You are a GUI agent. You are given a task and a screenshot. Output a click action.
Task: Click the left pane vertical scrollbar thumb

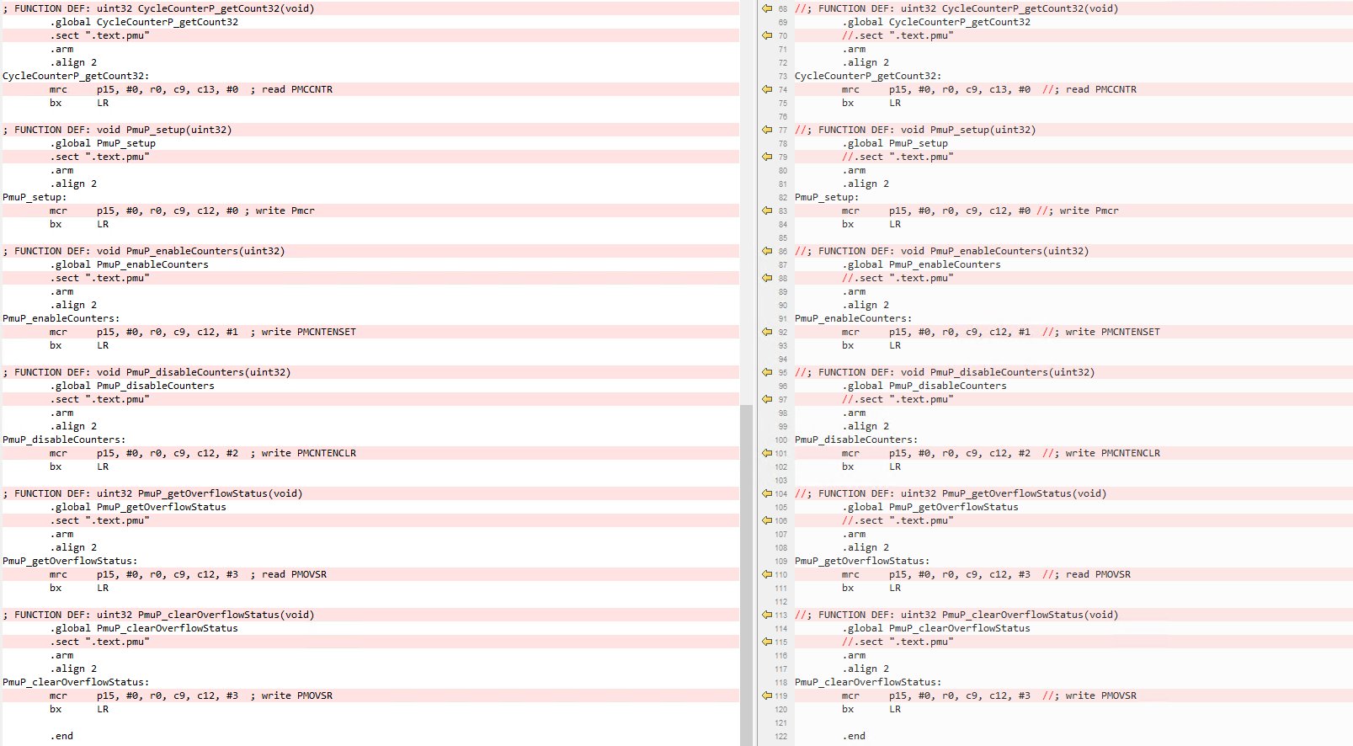(x=746, y=575)
